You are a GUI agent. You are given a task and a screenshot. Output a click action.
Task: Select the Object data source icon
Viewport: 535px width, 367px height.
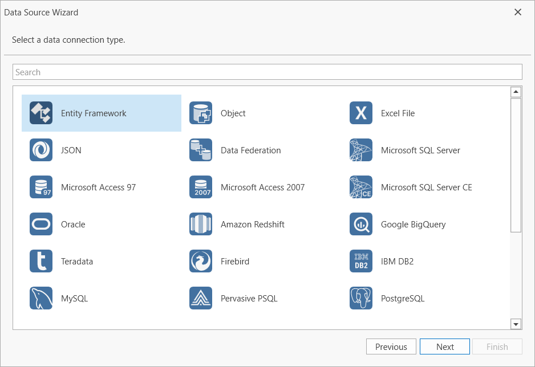tap(201, 113)
